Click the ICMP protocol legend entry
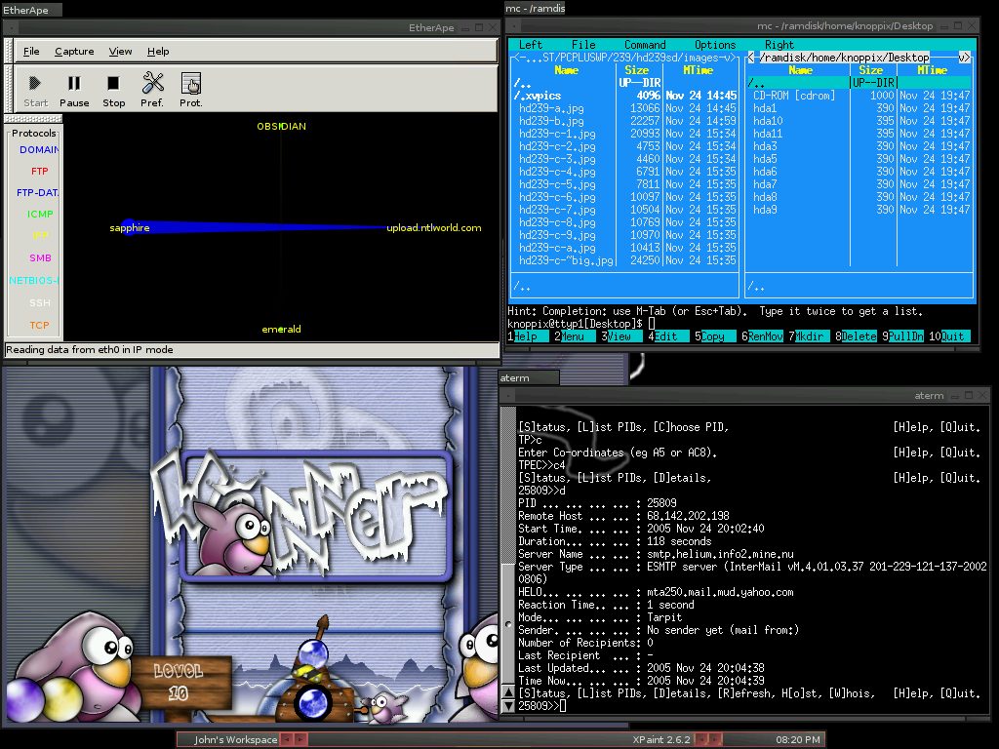The width and height of the screenshot is (999, 749). pos(40,214)
